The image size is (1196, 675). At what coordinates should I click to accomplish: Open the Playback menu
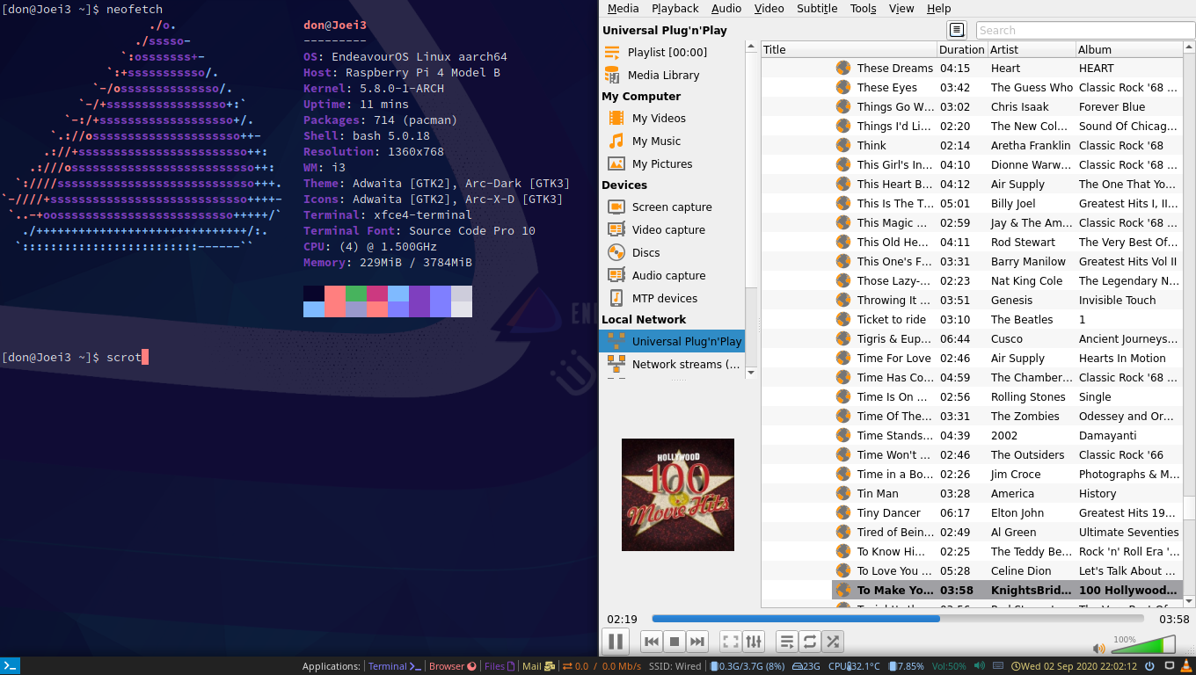(675, 8)
